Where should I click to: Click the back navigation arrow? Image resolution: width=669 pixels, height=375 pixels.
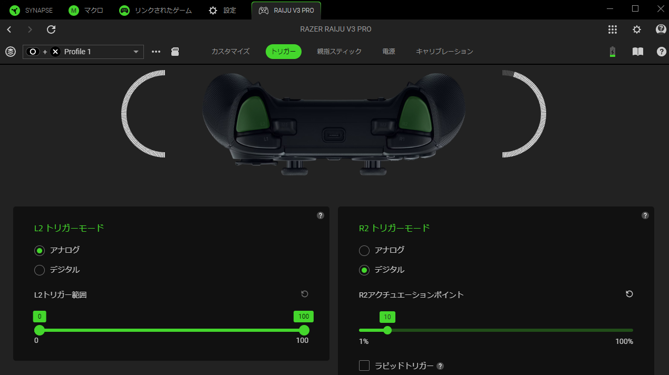[x=9, y=29]
